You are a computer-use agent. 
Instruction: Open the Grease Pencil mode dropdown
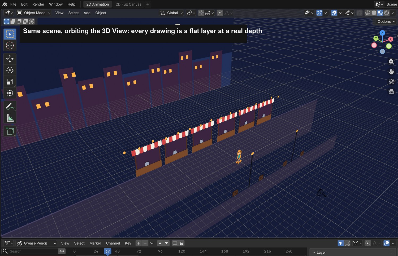tap(37, 243)
